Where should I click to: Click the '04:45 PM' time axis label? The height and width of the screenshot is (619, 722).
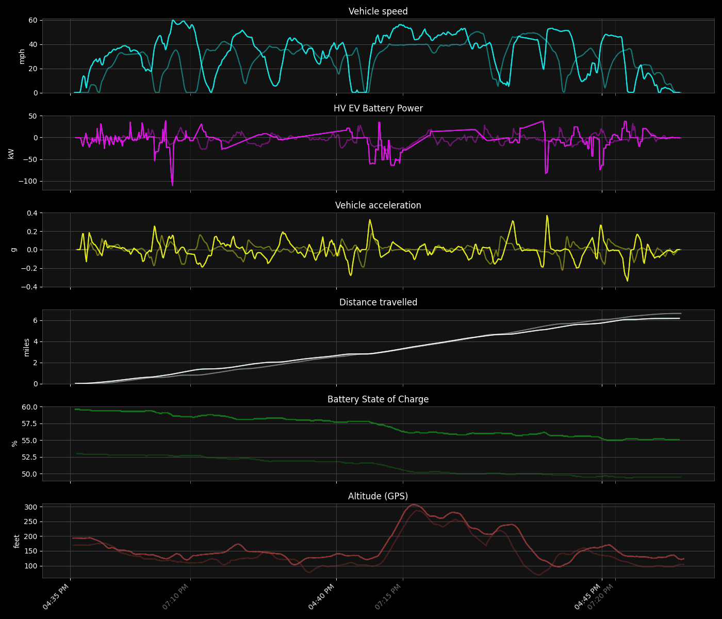tap(587, 597)
